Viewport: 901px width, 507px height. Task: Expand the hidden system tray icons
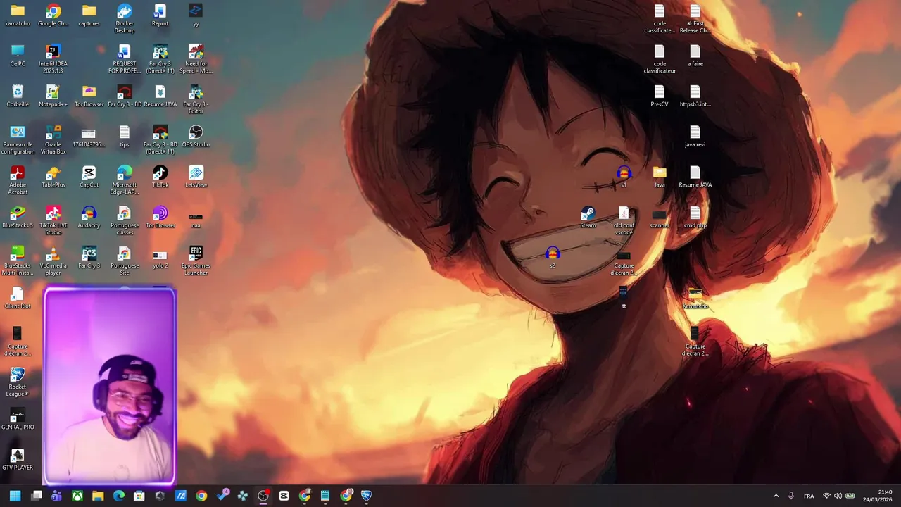[776, 496]
